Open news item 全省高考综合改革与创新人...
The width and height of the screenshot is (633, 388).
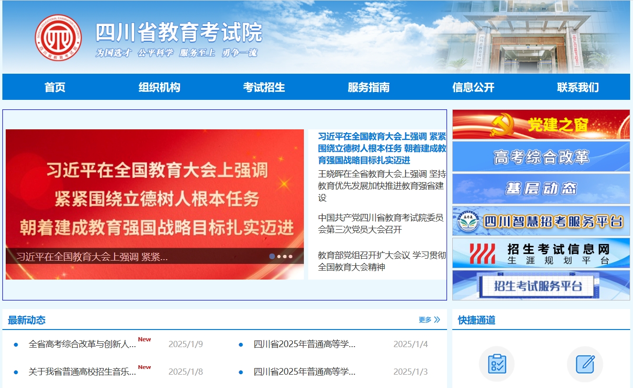coord(82,344)
